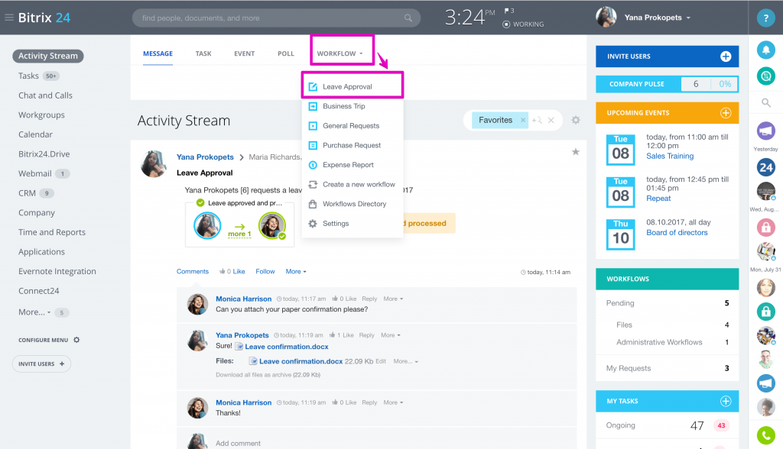Open the teal chat bubble icon in sidebar
This screenshot has width=783, height=449.
click(x=765, y=76)
